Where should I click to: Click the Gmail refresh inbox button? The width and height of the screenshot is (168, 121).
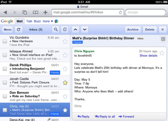coord(19,30)
